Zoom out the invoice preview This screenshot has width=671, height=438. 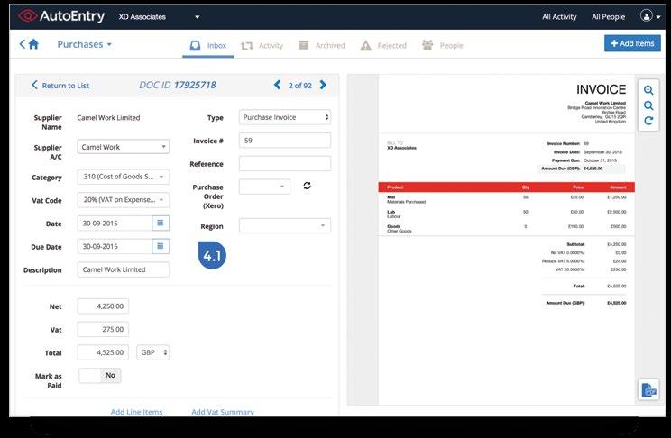click(648, 90)
